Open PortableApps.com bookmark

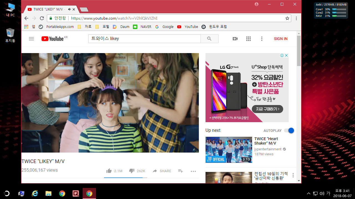(56, 27)
